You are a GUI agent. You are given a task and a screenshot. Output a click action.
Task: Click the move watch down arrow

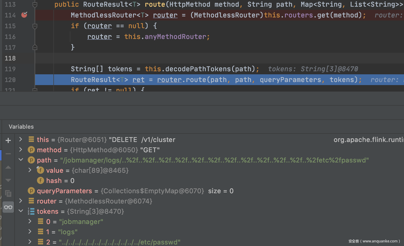tap(8, 180)
